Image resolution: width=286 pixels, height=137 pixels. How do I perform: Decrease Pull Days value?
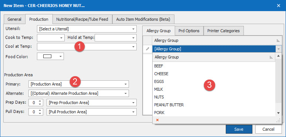[x=40, y=113]
